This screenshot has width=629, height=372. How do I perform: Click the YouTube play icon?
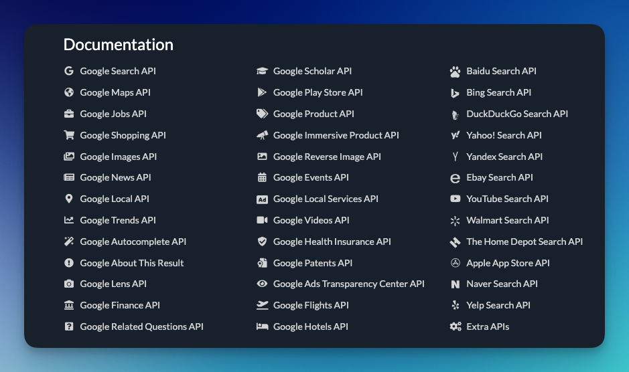[x=456, y=199]
